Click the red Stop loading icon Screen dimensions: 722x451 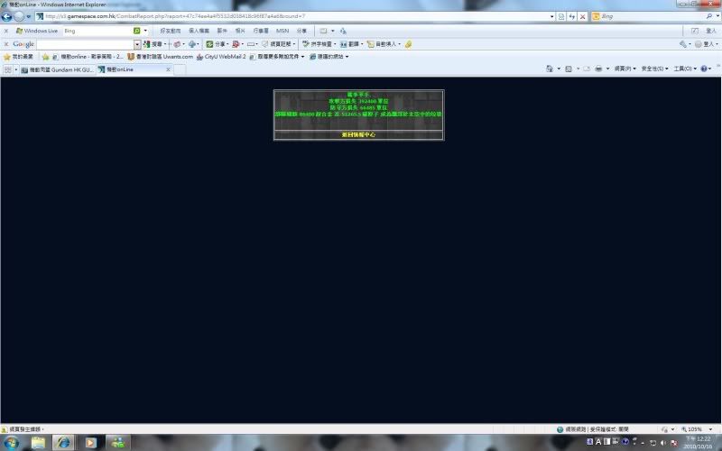582,16
